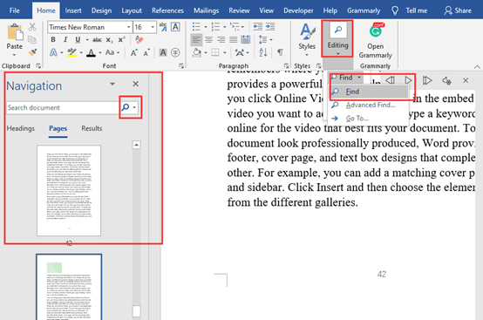Image resolution: width=483 pixels, height=320 pixels.
Task: Open the font name dropdown
Action: point(129,27)
